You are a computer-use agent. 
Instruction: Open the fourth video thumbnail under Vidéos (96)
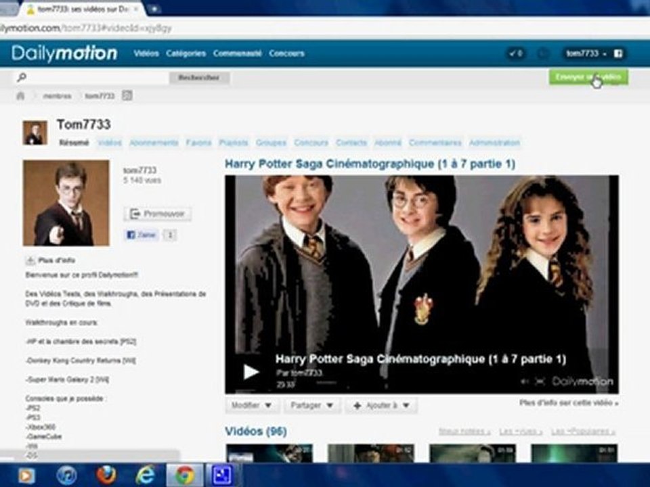[574, 453]
